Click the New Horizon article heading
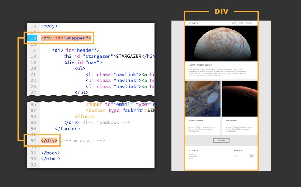The image size is (301, 187). pos(231,121)
